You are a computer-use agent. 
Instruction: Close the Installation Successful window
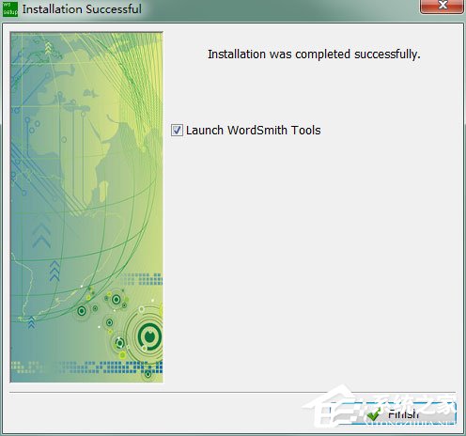point(442,6)
